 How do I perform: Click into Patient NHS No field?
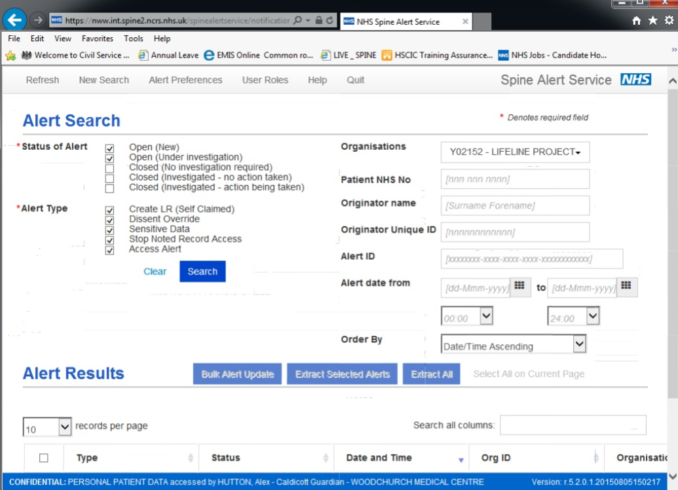(x=515, y=179)
